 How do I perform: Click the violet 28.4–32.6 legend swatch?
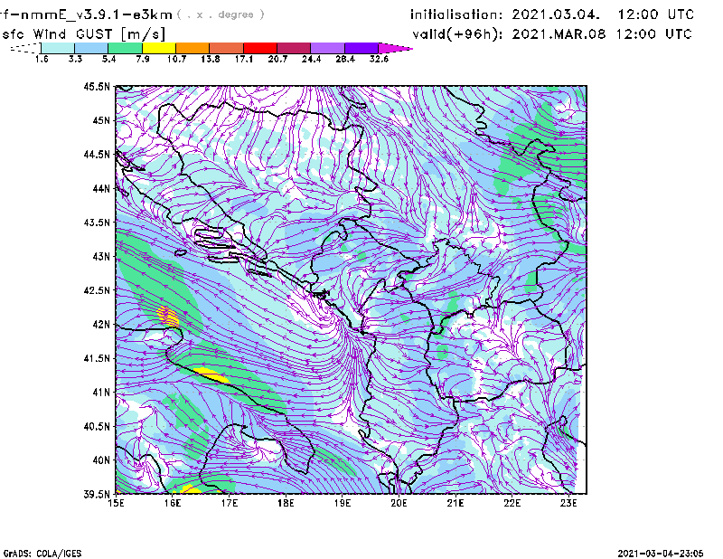tap(361, 48)
